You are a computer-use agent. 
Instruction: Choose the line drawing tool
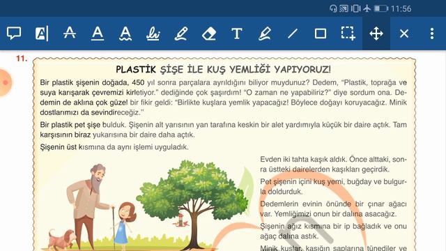pyautogui.click(x=293, y=33)
